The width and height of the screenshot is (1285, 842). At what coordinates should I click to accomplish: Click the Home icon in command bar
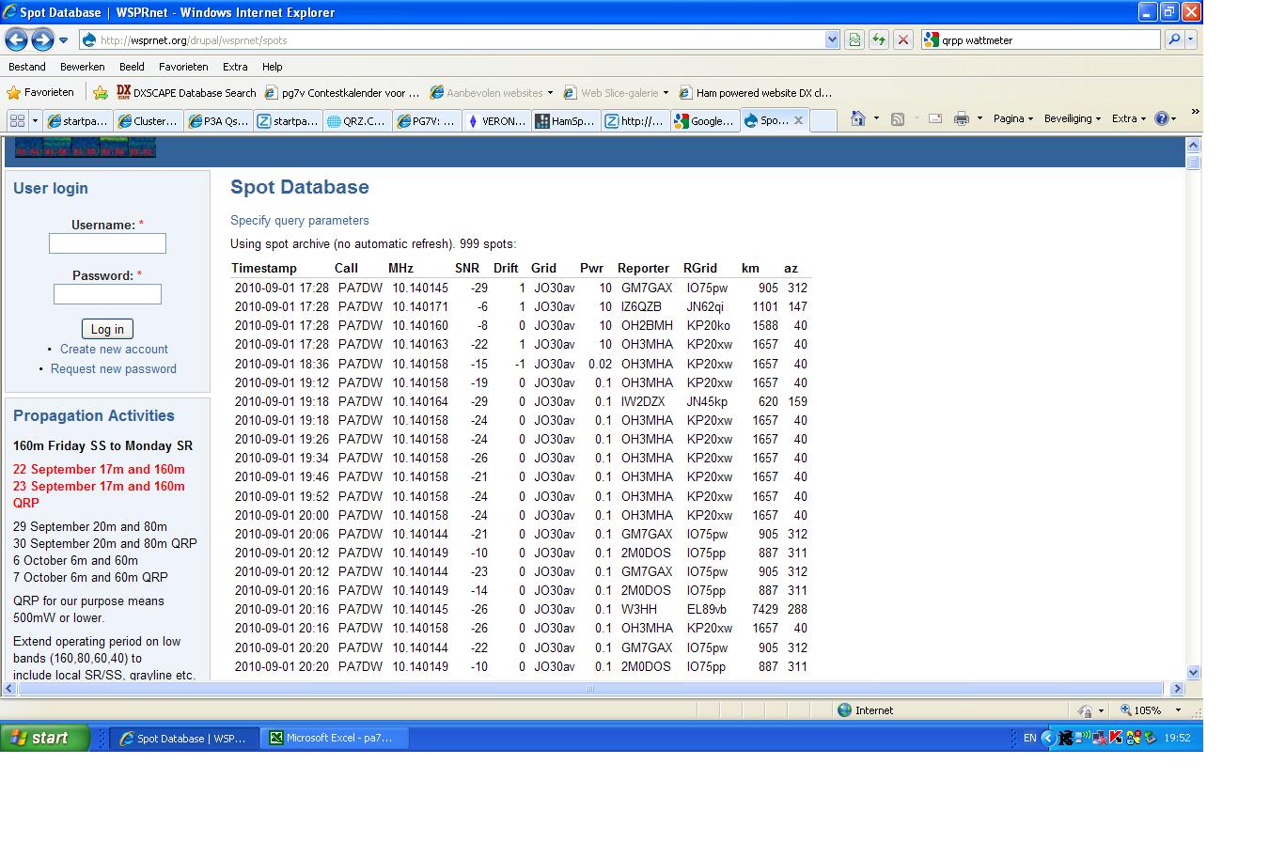[x=857, y=118]
